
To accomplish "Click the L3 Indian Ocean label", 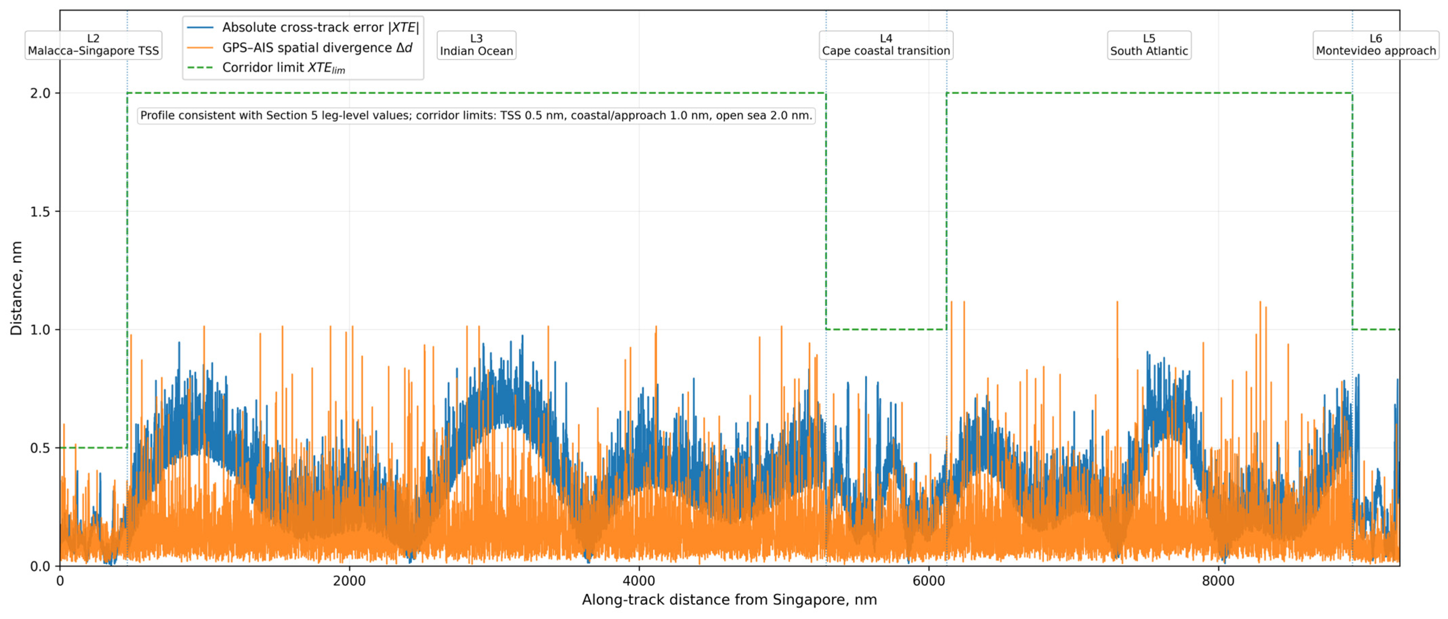I will (476, 45).
